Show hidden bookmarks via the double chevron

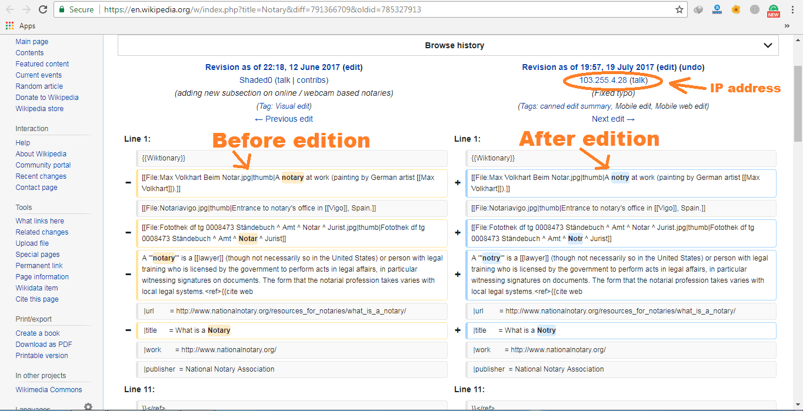(x=787, y=26)
